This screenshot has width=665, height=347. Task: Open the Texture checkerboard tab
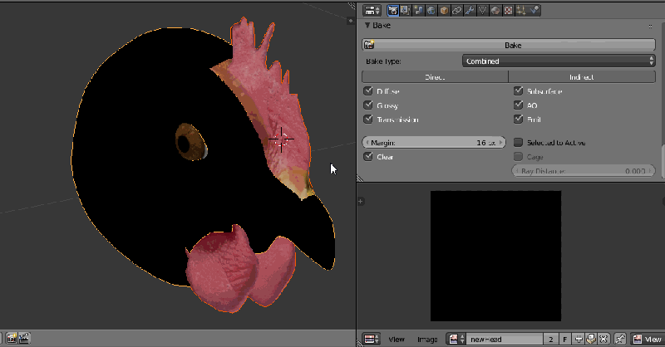[508, 10]
